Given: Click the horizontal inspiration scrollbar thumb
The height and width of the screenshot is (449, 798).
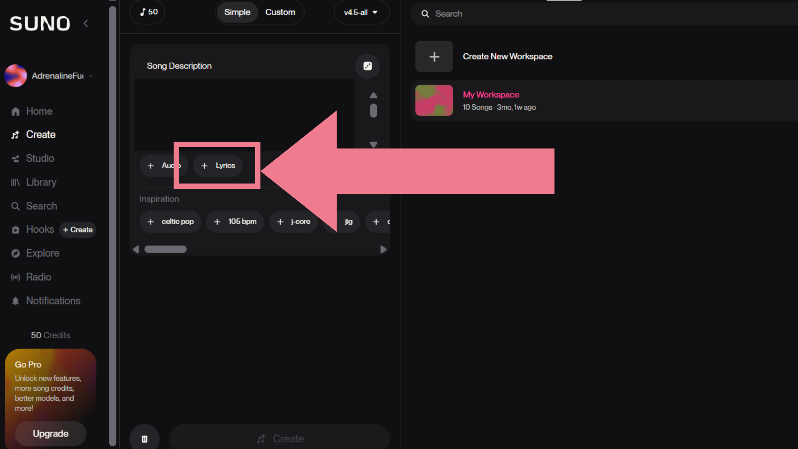Looking at the screenshot, I should point(165,249).
